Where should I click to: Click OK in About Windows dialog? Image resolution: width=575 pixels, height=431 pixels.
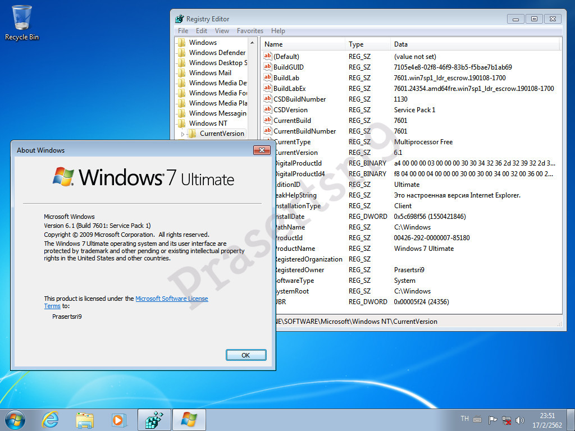[x=246, y=355]
